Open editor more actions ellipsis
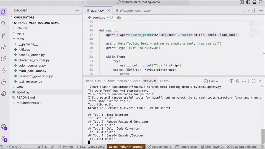The height and width of the screenshot is (149, 265). pyautogui.click(x=261, y=11)
